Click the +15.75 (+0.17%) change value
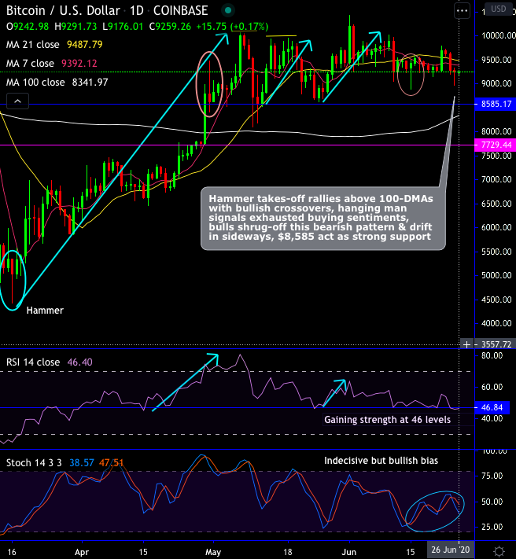Viewport: 516px width, 559px height. (232, 27)
